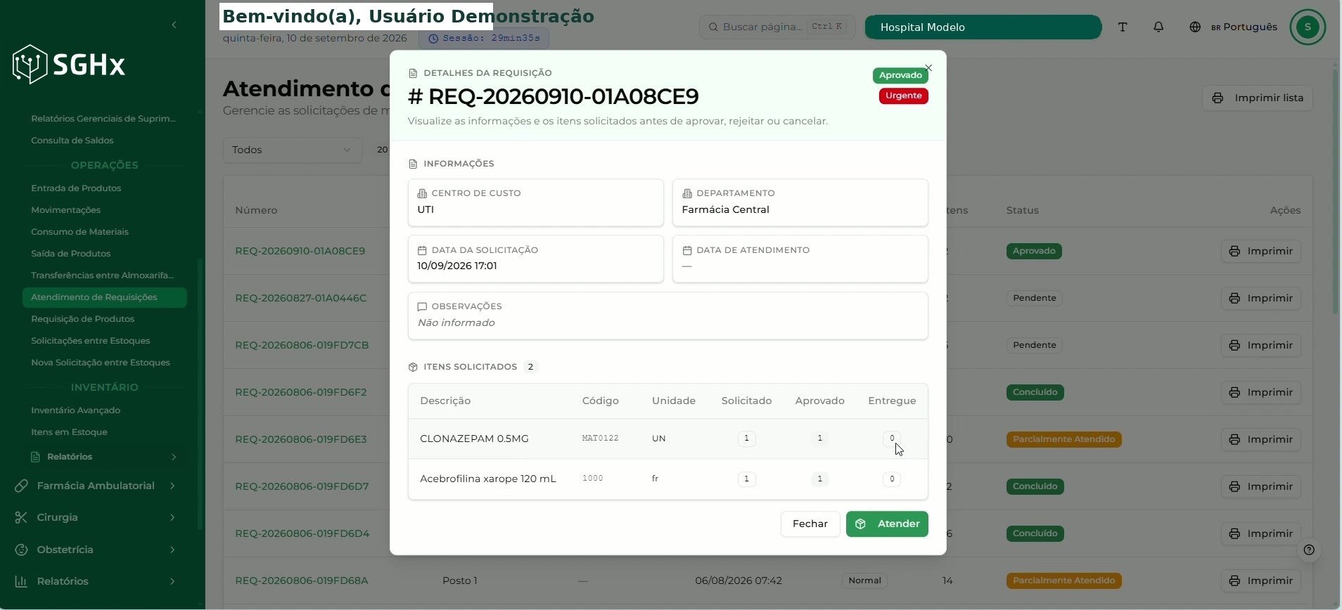
Task: Click the search magnifier icon
Action: coord(713,27)
